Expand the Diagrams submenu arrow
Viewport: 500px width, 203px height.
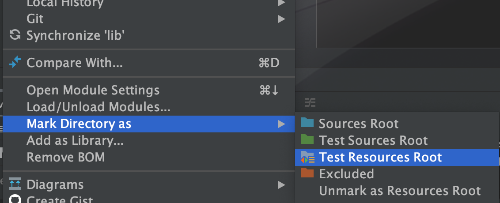pyautogui.click(x=281, y=184)
